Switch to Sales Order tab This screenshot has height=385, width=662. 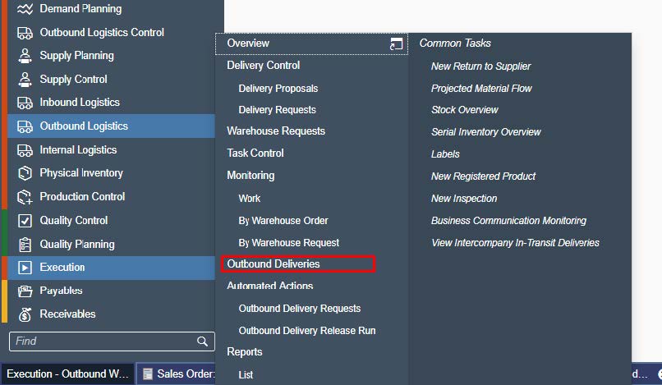[x=177, y=374]
